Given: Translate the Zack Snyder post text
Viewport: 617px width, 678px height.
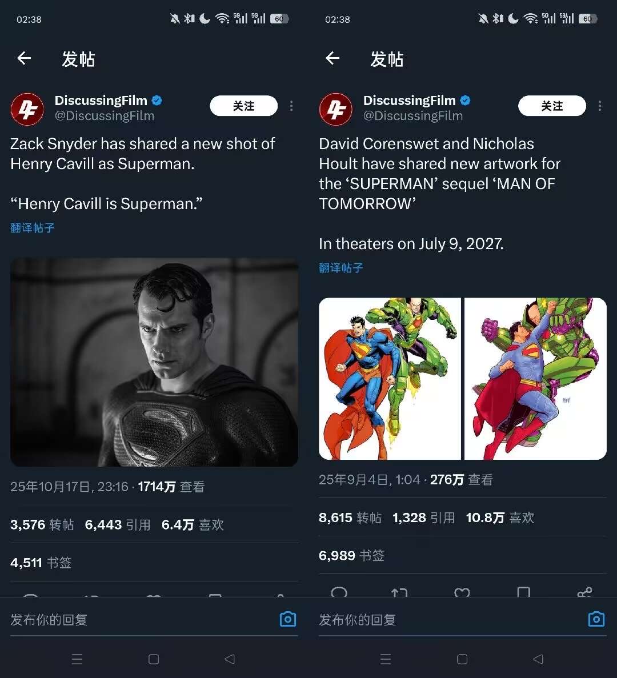Looking at the screenshot, I should point(33,228).
